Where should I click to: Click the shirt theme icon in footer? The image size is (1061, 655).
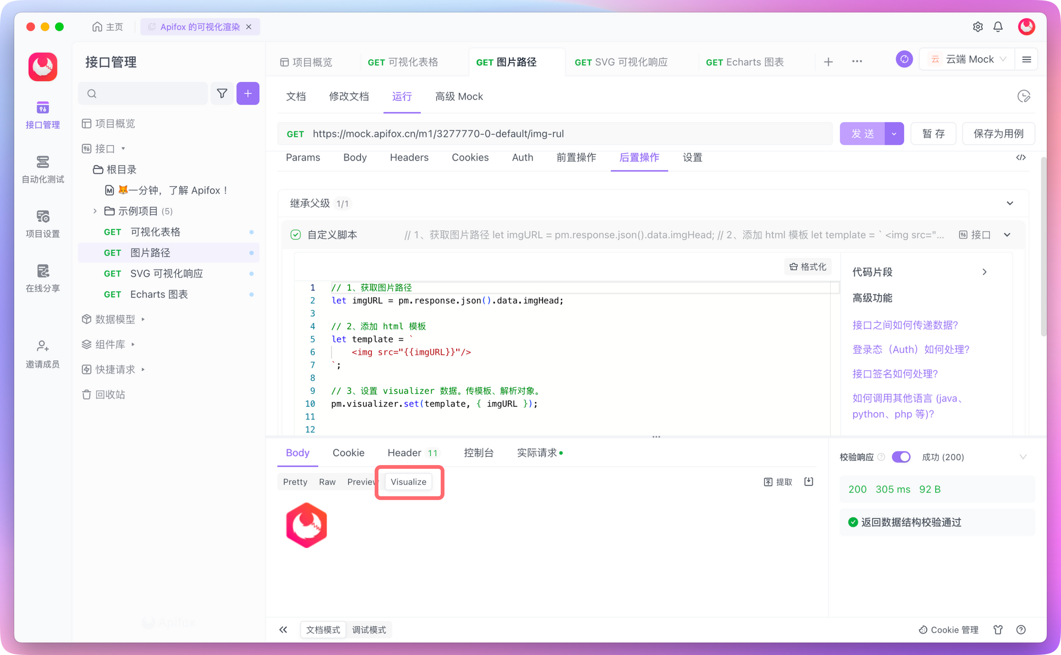(x=998, y=630)
